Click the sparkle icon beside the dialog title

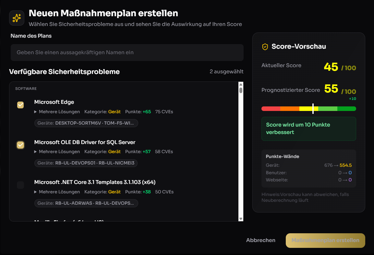(x=17, y=18)
